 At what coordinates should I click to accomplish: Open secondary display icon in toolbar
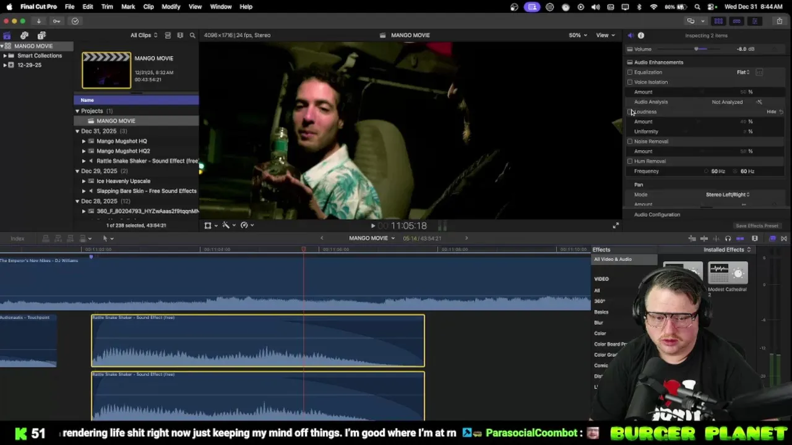(x=691, y=21)
